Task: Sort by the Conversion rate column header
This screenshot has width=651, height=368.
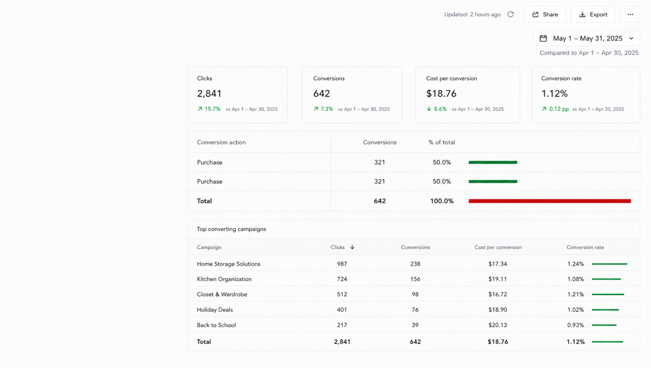Action: (585, 247)
